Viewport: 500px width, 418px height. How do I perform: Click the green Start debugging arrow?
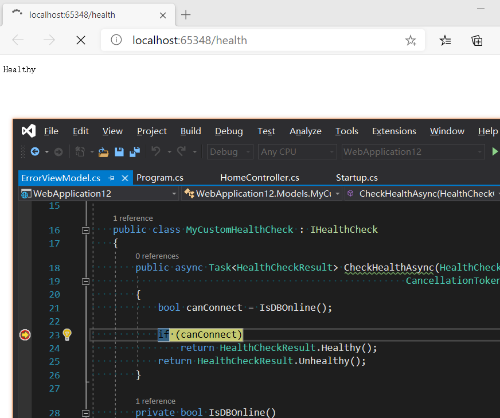click(495, 152)
